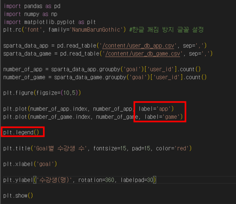Click labelpad=30 in the ylabel line
This screenshot has width=236, height=204.
click(137, 180)
